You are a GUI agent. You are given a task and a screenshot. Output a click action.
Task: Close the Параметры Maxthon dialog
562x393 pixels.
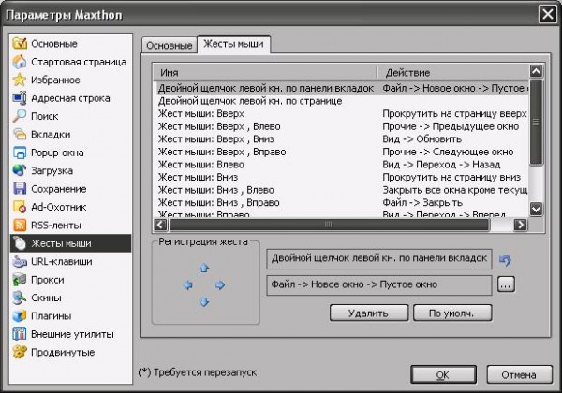pos(547,14)
